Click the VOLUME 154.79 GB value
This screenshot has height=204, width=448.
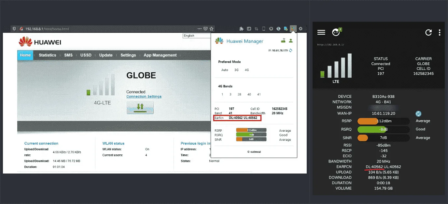coord(383,188)
